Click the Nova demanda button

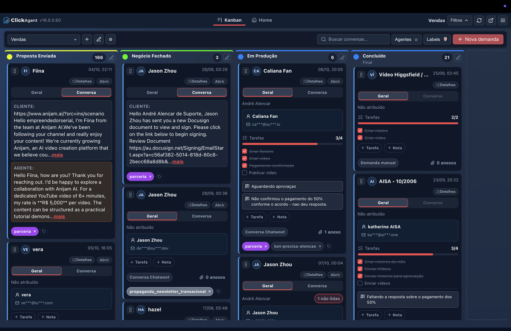point(478,39)
